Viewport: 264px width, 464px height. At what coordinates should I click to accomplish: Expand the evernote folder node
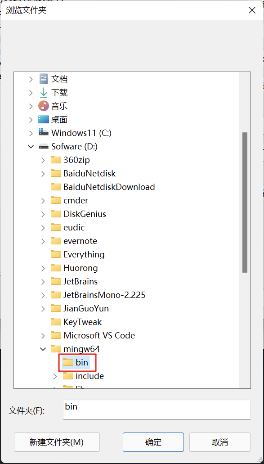click(x=43, y=241)
